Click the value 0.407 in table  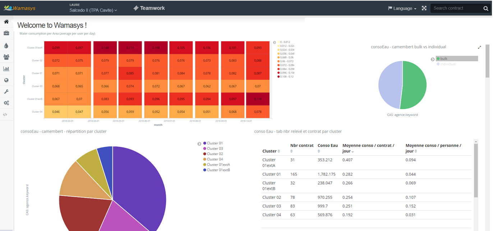click(x=347, y=160)
